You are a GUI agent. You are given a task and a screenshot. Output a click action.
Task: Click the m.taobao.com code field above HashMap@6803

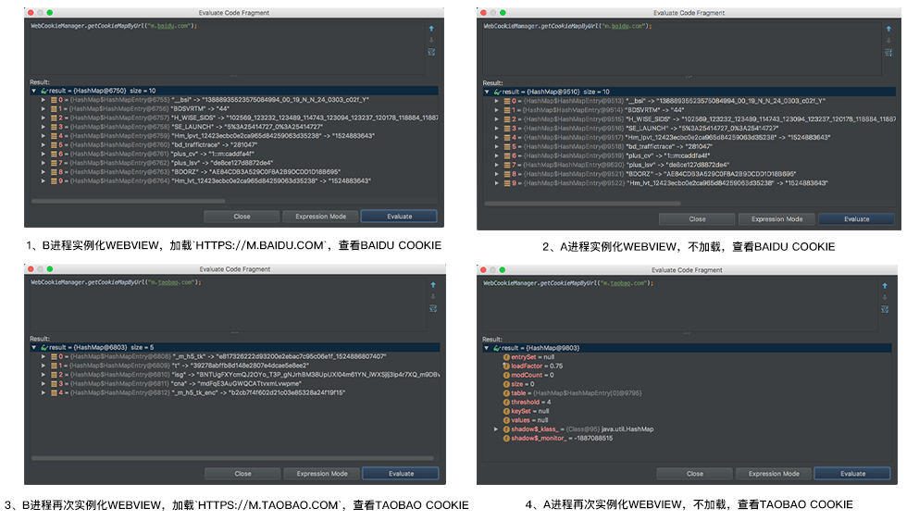click(x=228, y=304)
